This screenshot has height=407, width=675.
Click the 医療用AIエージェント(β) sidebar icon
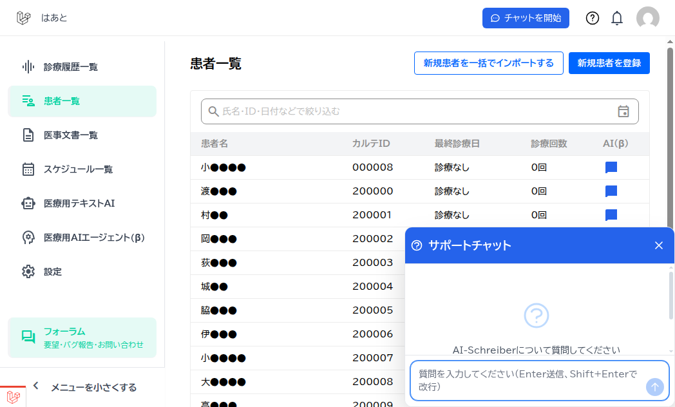click(x=27, y=237)
